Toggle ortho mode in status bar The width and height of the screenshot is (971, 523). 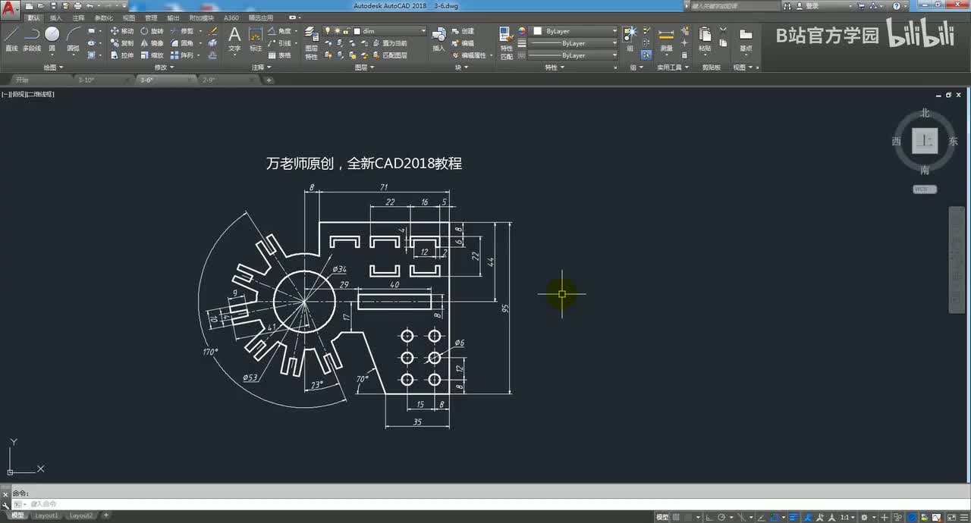pos(710,516)
